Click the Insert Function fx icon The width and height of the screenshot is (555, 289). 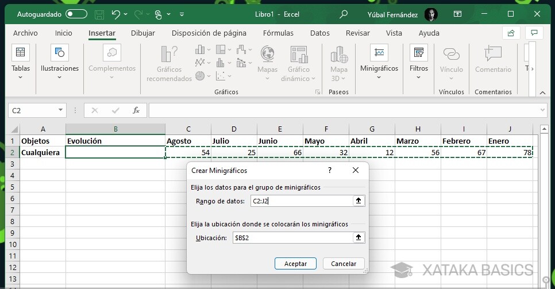tap(136, 110)
